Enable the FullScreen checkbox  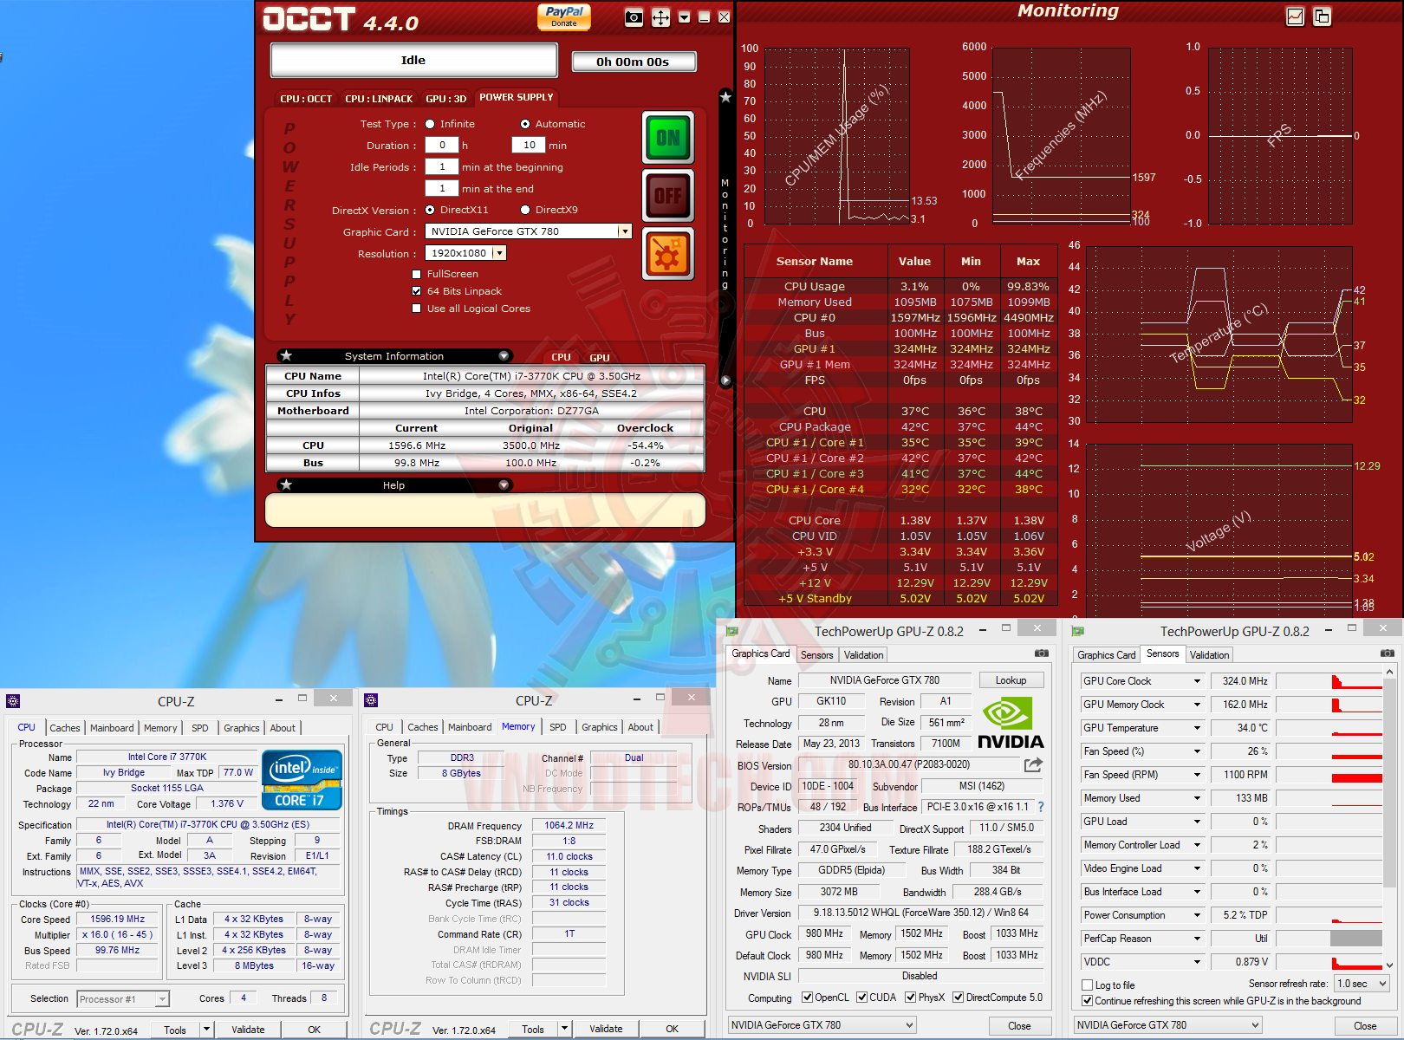417,274
